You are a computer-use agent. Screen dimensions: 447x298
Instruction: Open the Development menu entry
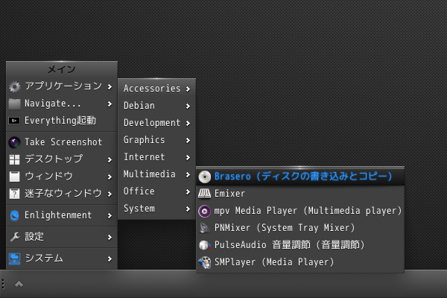156,123
